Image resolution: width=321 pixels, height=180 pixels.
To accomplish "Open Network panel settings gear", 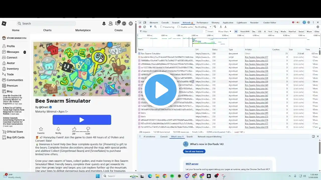I will (x=318, y=27).
